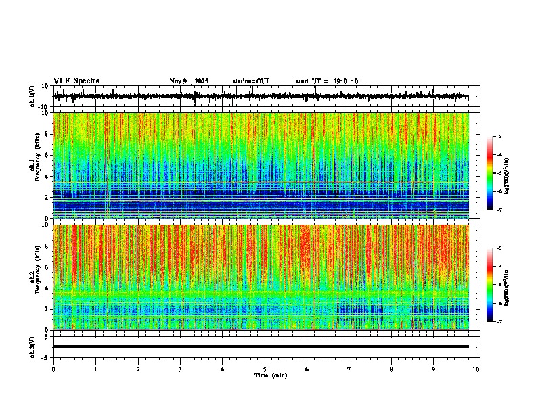The width and height of the screenshot is (536, 414).
Task: Click the "station=OUI" label
Action: (x=250, y=81)
